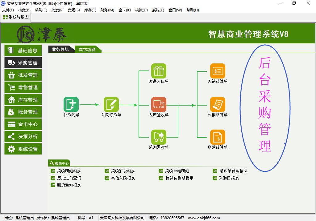Open the 采购(C) menu
This screenshot has width=316, height=221.
pyautogui.click(x=41, y=10)
